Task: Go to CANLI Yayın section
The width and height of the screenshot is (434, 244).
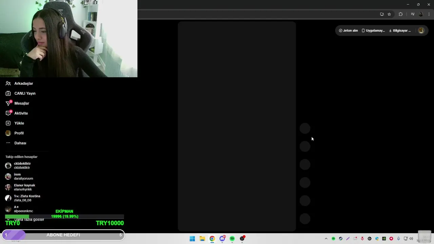Action: pyautogui.click(x=25, y=93)
